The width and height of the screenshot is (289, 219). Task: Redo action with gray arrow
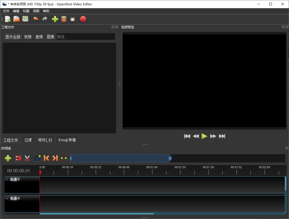tap(45, 19)
